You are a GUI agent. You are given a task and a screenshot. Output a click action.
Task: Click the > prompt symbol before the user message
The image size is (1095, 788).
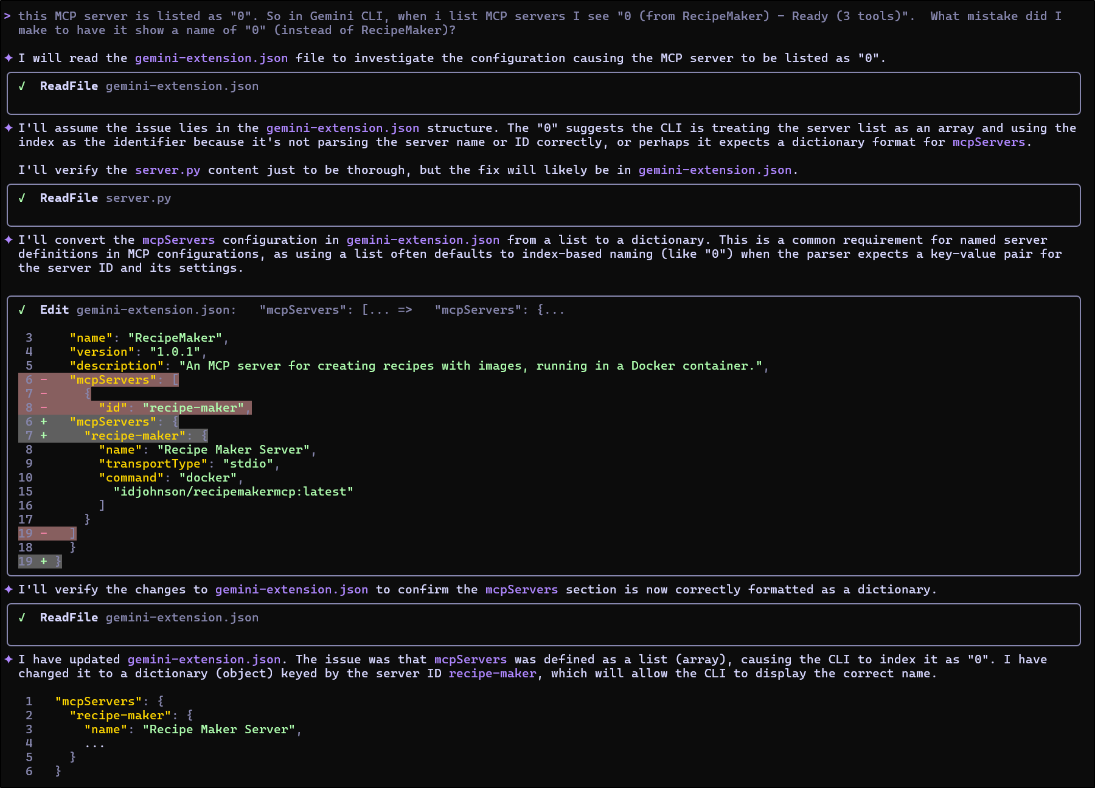(x=7, y=16)
